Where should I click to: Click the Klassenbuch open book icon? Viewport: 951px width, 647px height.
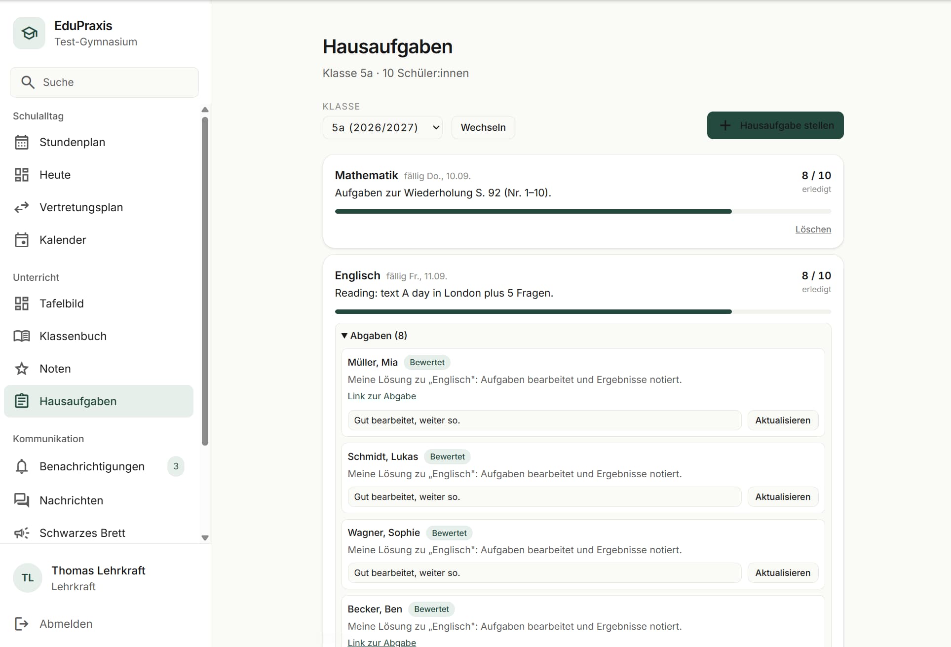coord(22,336)
